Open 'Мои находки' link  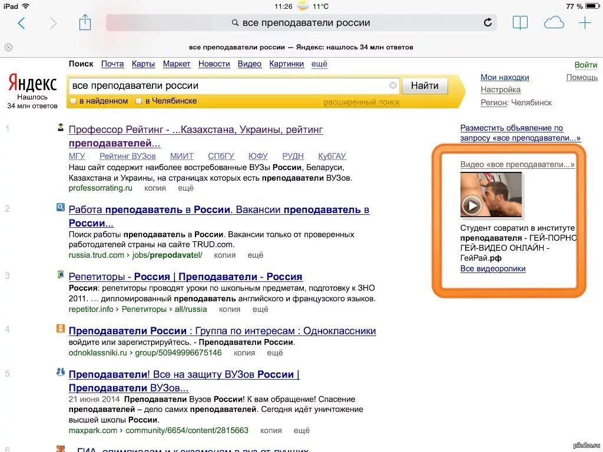[505, 77]
